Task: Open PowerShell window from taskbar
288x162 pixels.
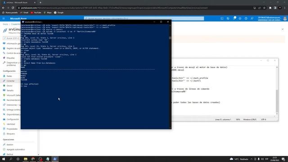Action: (x=55, y=159)
